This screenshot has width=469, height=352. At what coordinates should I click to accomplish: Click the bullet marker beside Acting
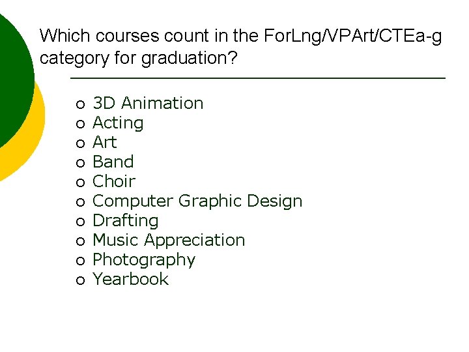coord(80,124)
